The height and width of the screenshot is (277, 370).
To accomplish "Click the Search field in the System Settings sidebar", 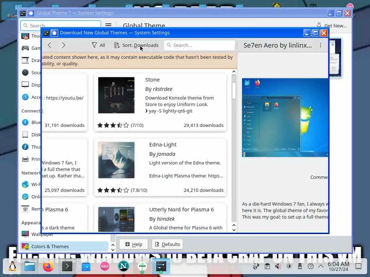I will pos(61,26).
